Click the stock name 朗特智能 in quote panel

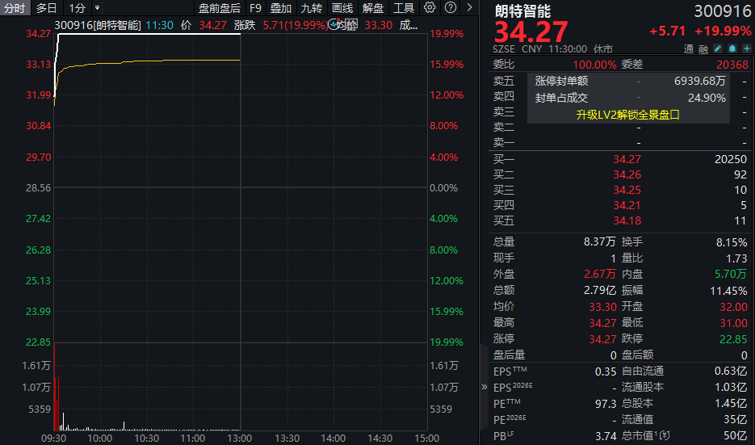[x=522, y=10]
